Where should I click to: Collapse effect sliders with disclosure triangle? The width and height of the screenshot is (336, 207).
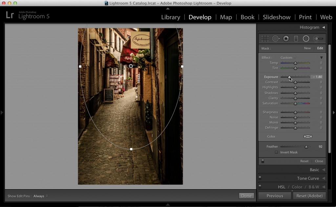pos(322,57)
